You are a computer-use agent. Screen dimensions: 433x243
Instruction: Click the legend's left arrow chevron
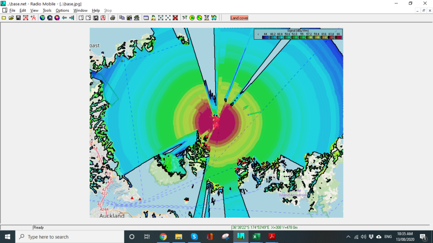click(x=258, y=35)
